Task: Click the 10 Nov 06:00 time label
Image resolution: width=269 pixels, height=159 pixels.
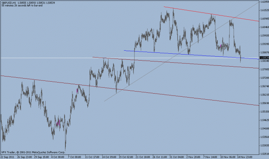Action: (x=228, y=157)
